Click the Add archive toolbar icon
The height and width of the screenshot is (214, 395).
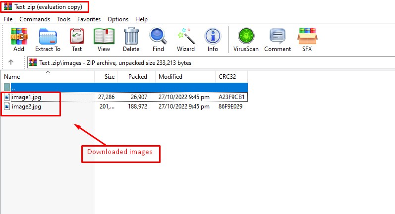coord(19,37)
